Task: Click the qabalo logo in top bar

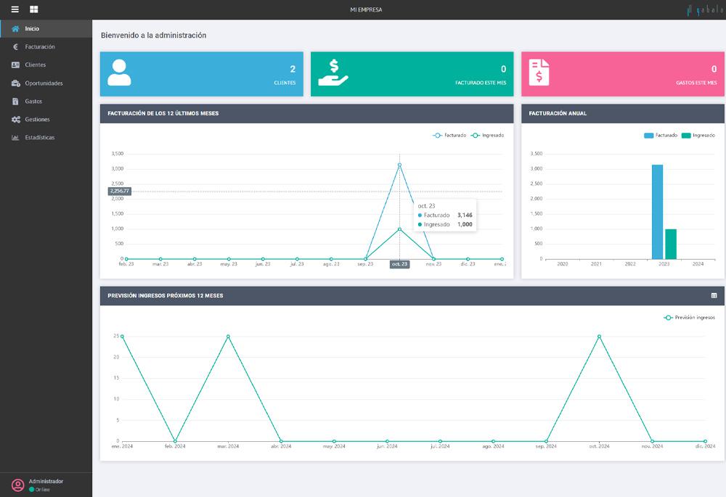Action: click(705, 9)
